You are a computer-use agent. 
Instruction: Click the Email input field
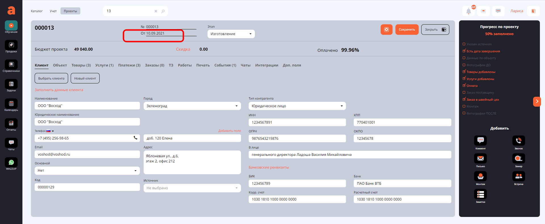coord(87,154)
